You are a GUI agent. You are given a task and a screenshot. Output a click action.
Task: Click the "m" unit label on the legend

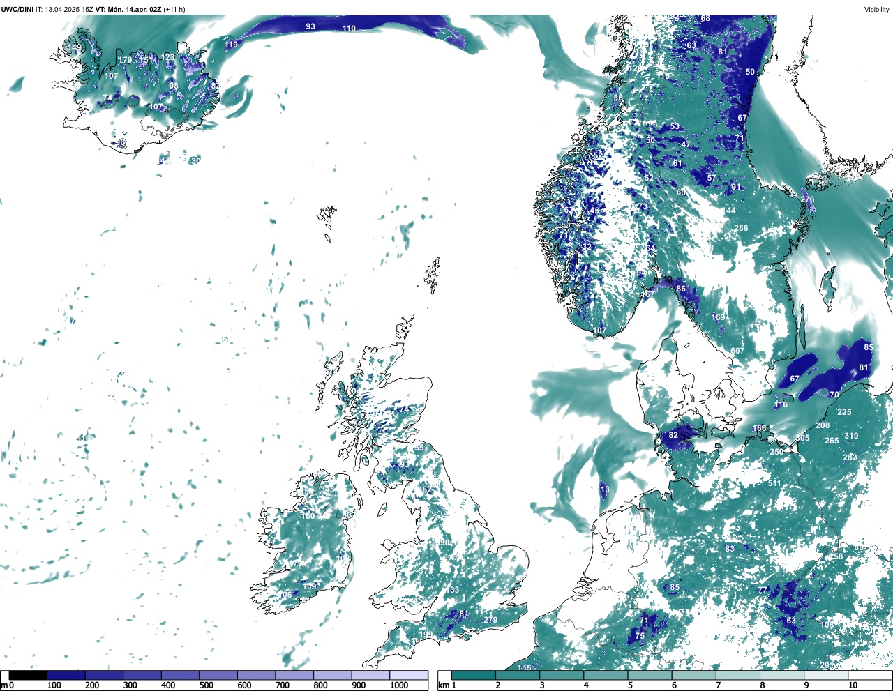[x=4, y=686]
